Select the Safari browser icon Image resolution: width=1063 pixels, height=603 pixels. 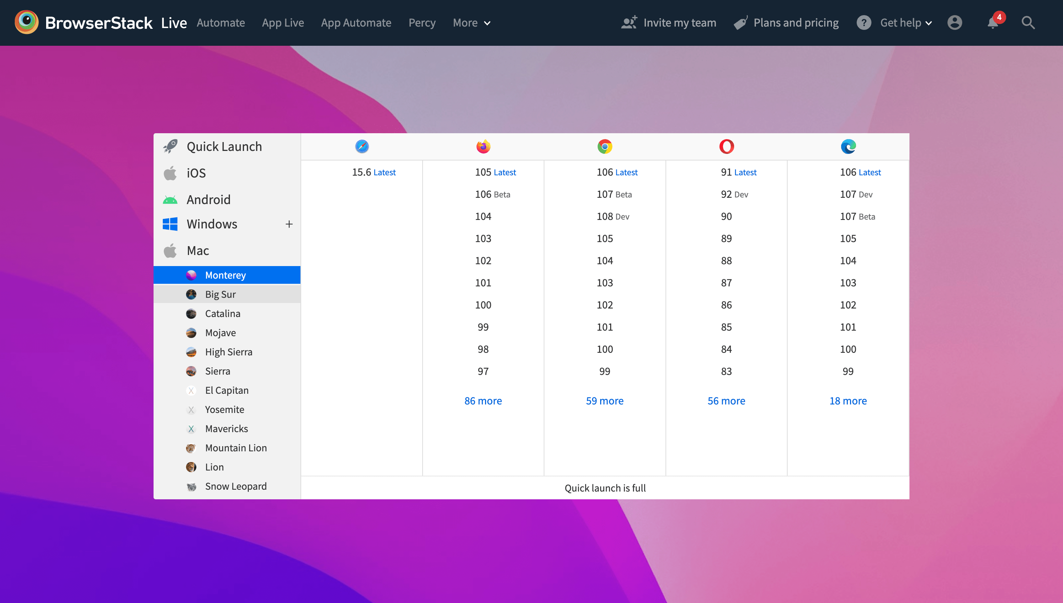click(x=361, y=146)
